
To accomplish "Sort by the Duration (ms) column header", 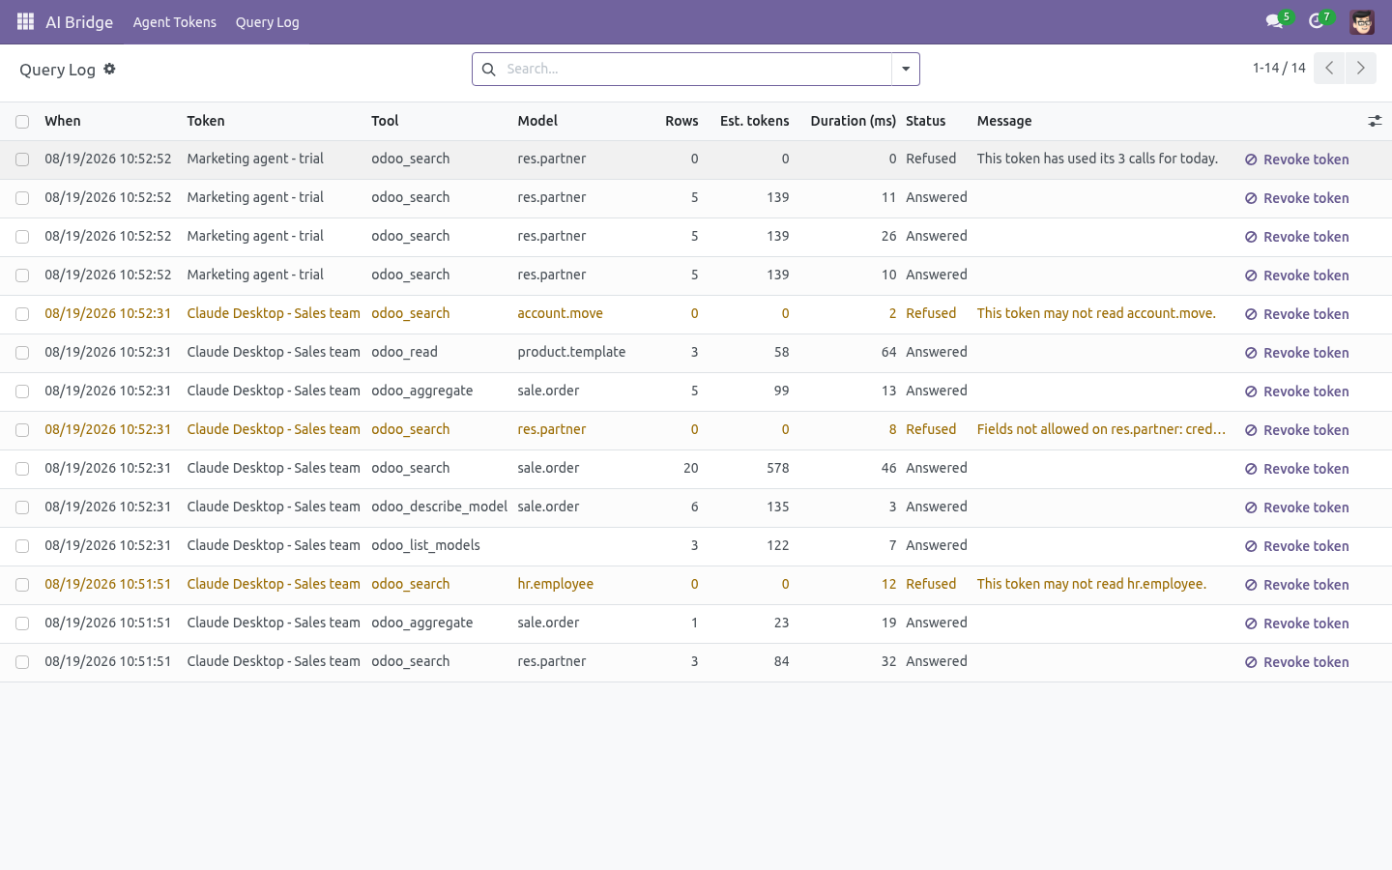I will 854,121.
